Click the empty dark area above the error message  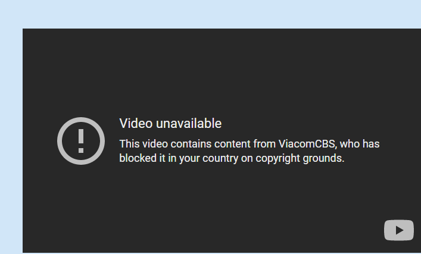[220, 73]
